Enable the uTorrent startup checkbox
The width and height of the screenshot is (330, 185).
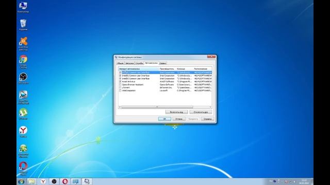point(120,87)
